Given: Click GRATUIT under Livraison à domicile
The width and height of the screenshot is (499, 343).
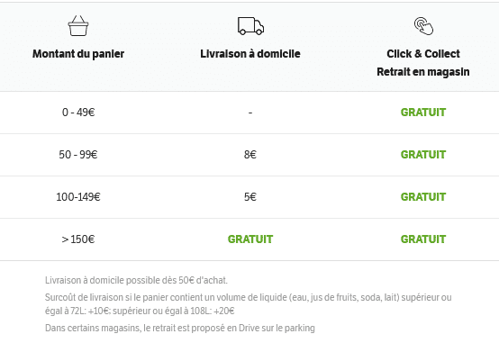Looking at the screenshot, I should (250, 239).
